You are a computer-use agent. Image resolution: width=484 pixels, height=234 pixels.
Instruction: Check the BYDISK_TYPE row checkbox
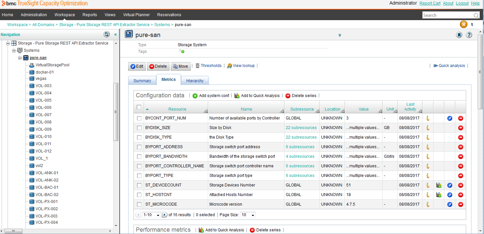(139, 137)
